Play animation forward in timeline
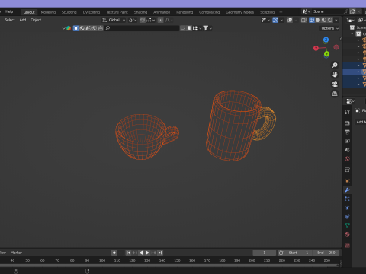This screenshot has width=366, height=274. tap(147, 253)
